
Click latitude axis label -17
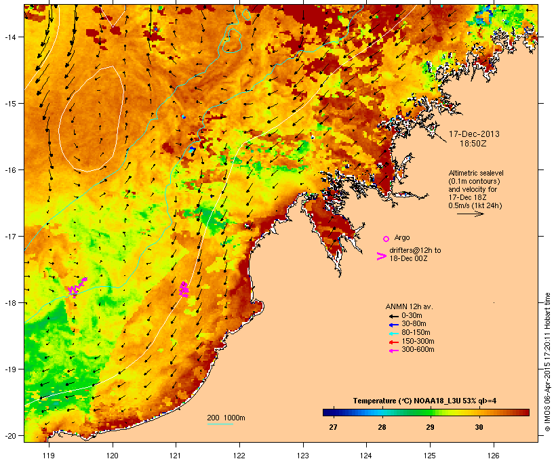(x=11, y=236)
